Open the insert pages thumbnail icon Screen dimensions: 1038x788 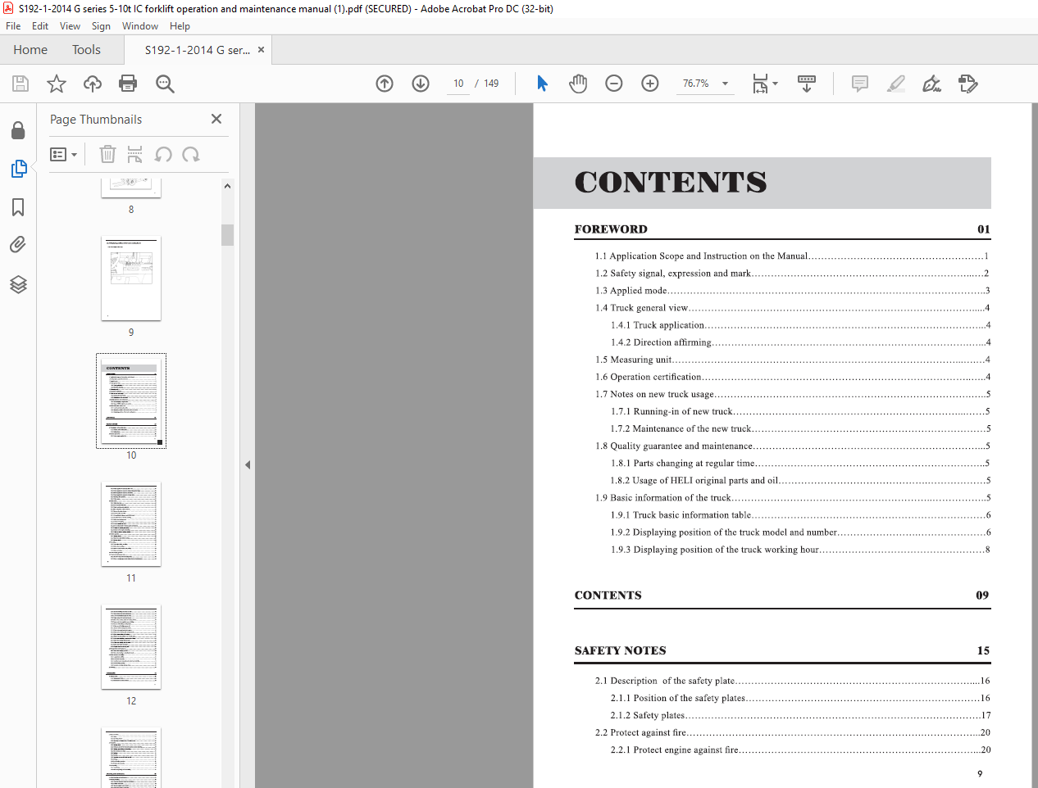point(135,154)
